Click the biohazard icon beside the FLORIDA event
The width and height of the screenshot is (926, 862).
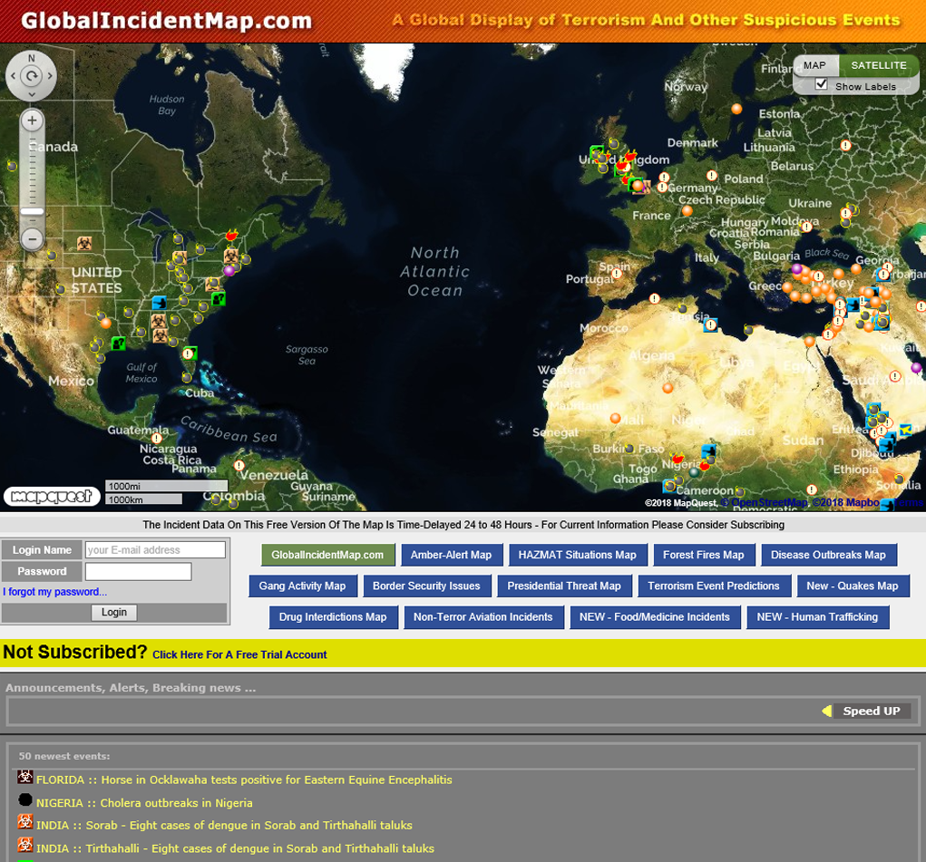tap(24, 777)
